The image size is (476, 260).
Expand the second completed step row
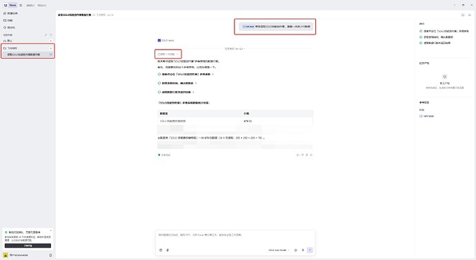(177, 83)
